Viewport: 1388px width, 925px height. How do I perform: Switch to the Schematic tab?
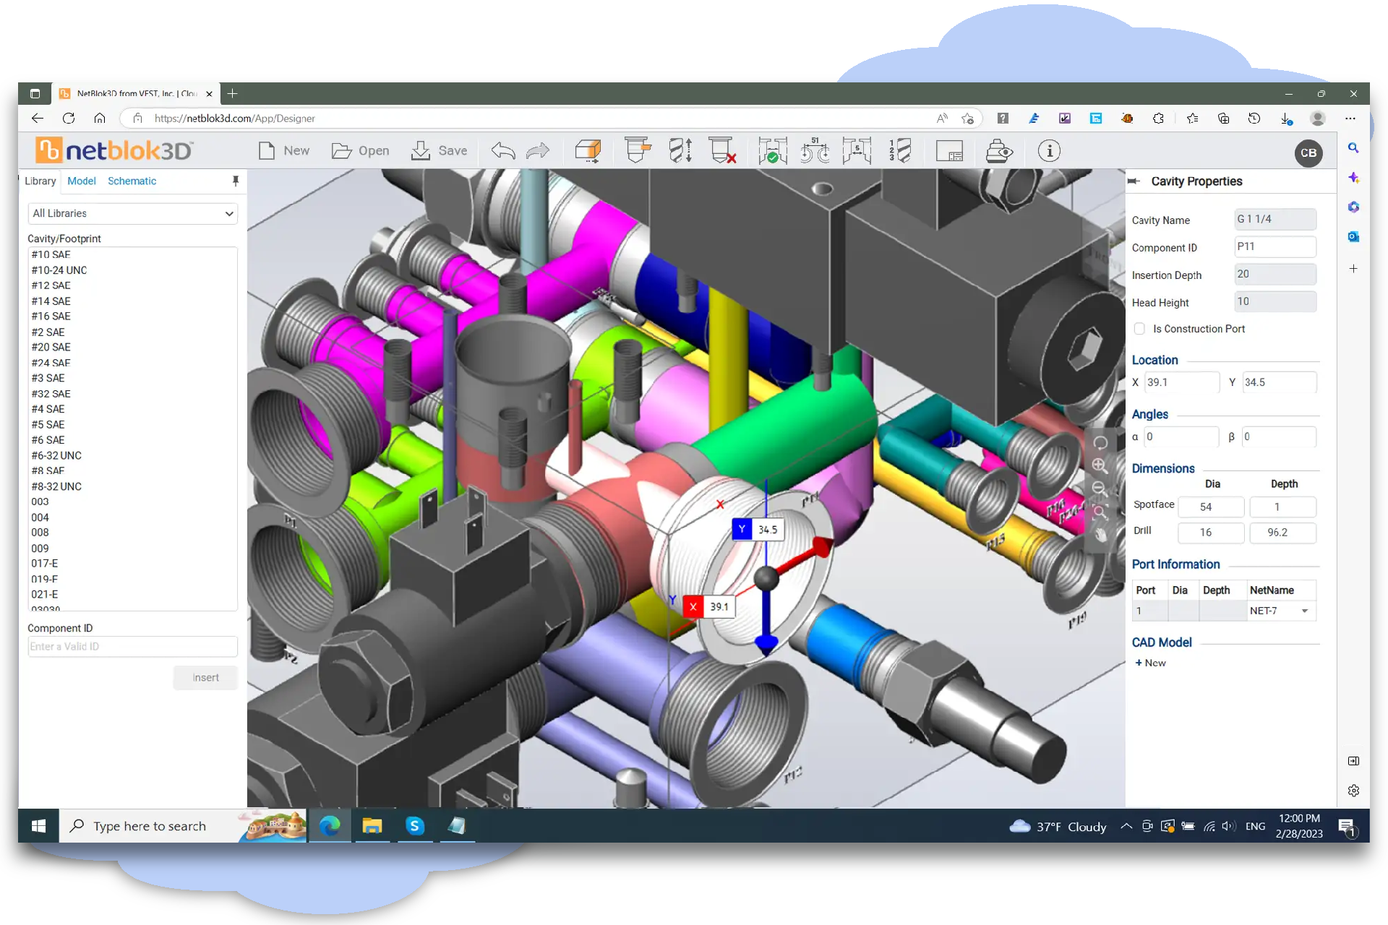[131, 181]
